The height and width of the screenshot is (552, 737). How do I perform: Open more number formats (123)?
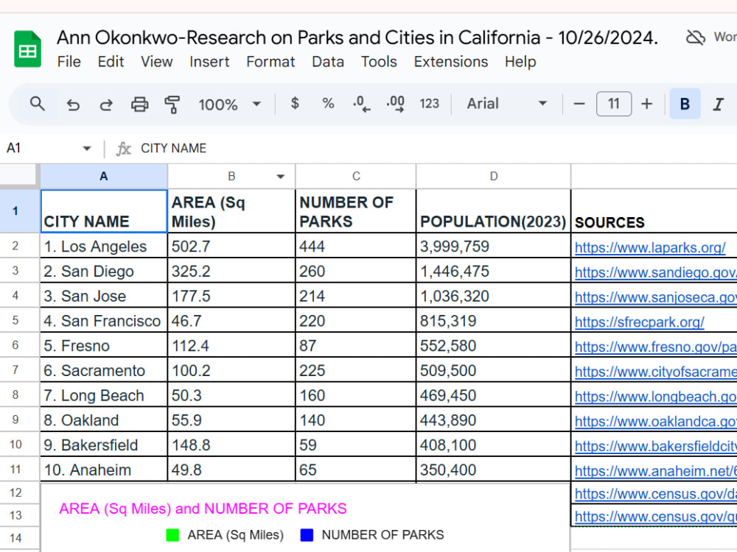click(x=429, y=104)
